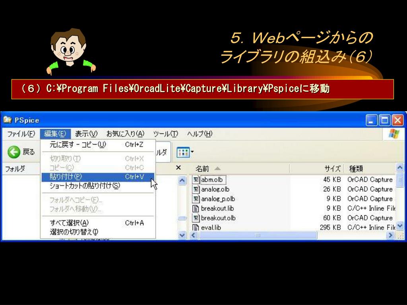This screenshot has height=305, width=407.
Task: Click the breakout.lib file icon
Action: pyautogui.click(x=196, y=208)
